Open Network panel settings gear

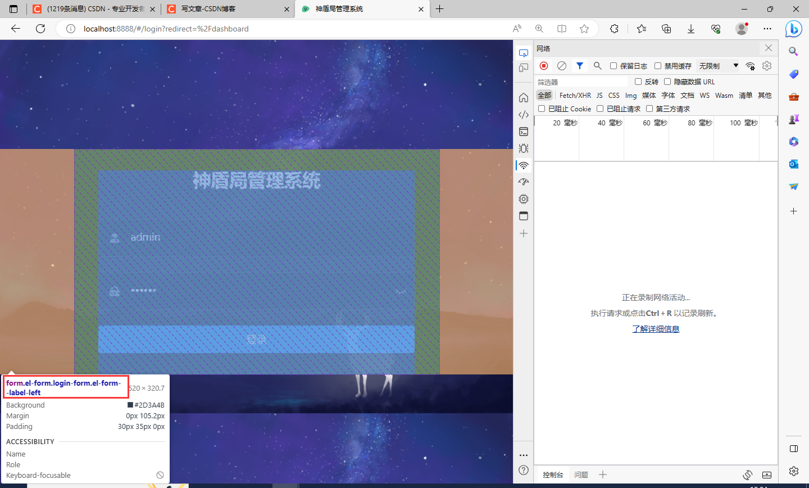click(767, 66)
